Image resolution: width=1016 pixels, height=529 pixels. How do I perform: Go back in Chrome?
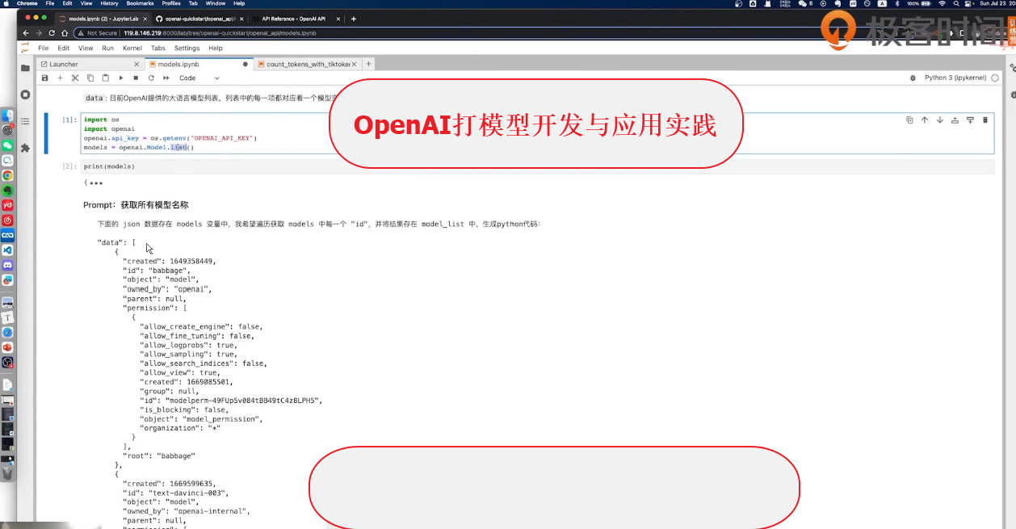pos(26,33)
